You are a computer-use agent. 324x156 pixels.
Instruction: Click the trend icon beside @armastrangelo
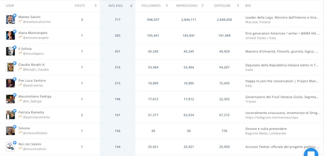(20, 37)
